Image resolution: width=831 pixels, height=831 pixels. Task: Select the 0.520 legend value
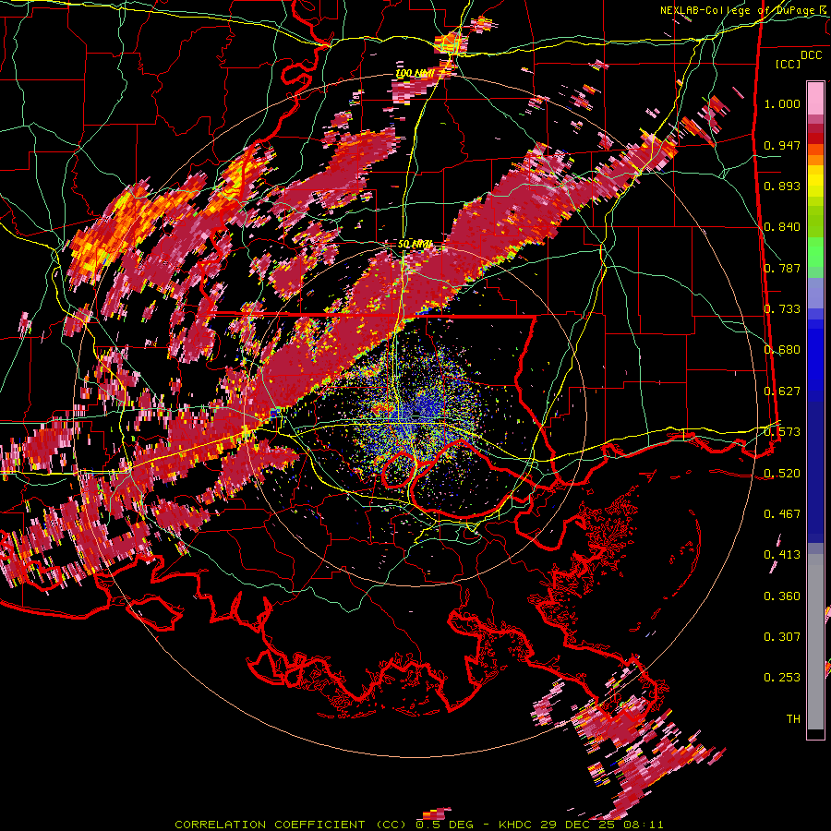tap(782, 473)
